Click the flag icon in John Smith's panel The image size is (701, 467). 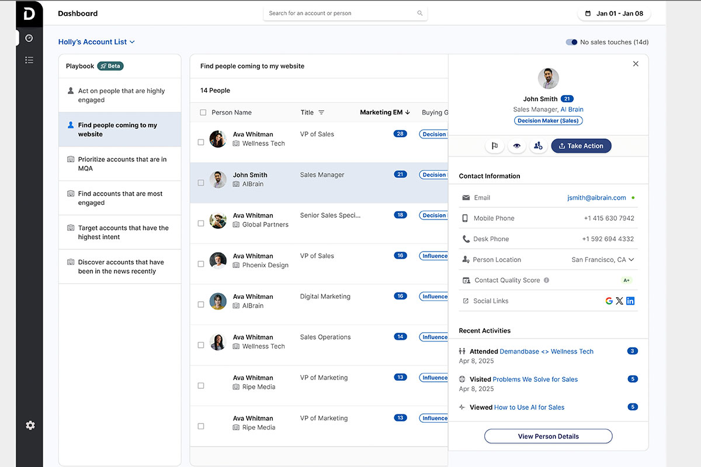495,146
